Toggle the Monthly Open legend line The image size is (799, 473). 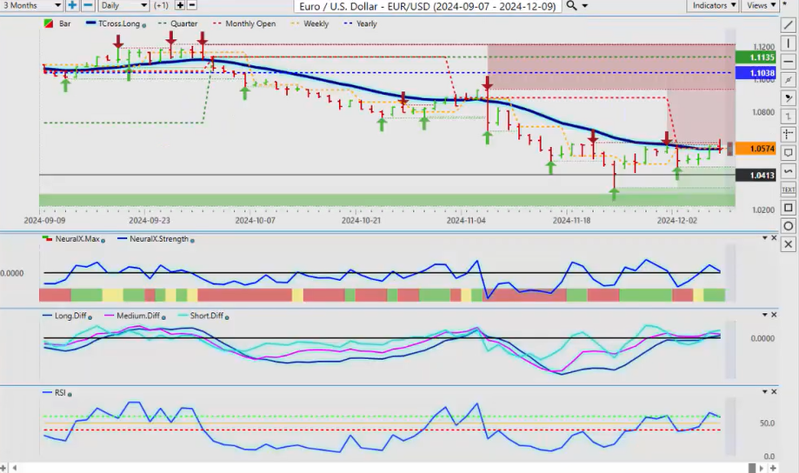pos(245,23)
